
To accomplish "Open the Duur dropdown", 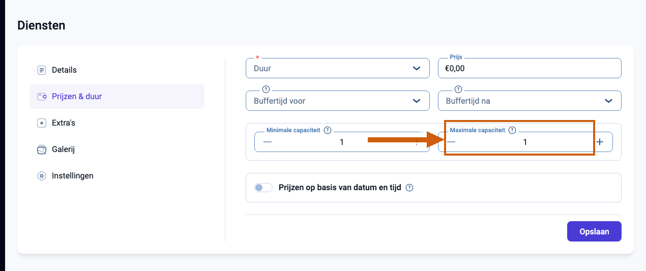I will point(338,68).
